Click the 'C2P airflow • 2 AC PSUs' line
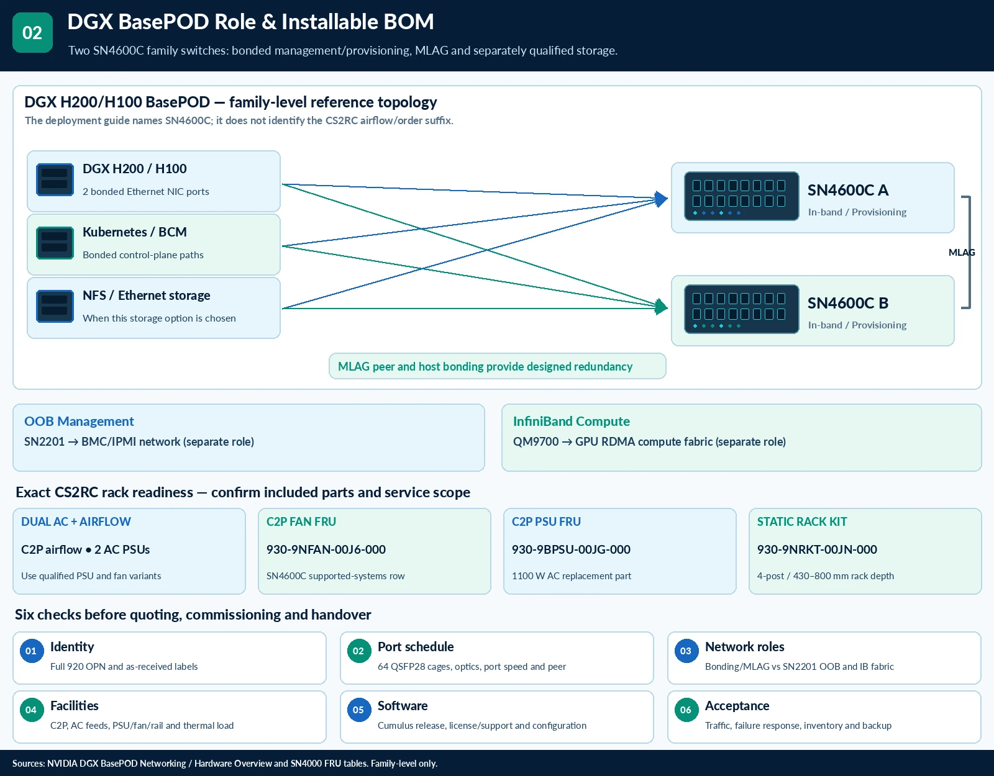The image size is (994, 776). coord(85,549)
